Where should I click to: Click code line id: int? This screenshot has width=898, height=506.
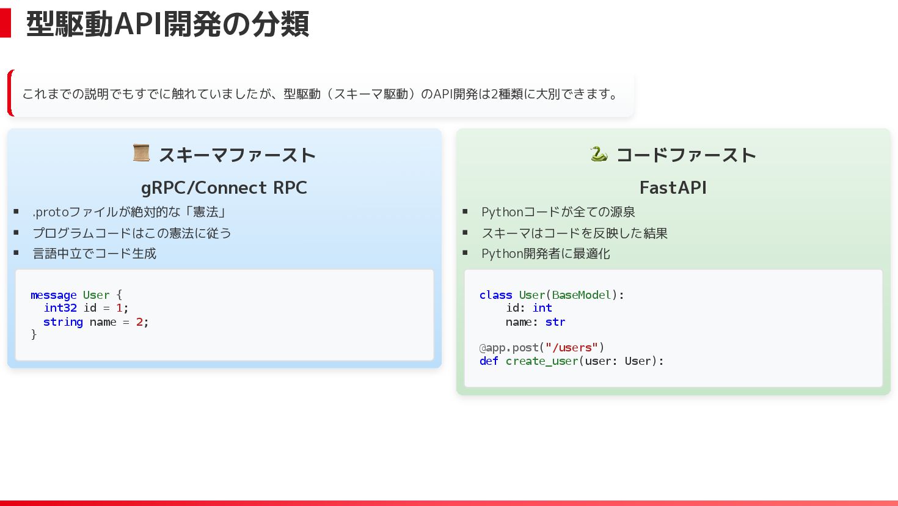(x=529, y=308)
